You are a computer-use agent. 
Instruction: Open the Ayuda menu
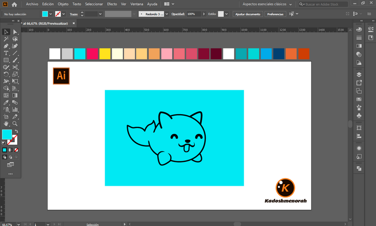click(152, 4)
